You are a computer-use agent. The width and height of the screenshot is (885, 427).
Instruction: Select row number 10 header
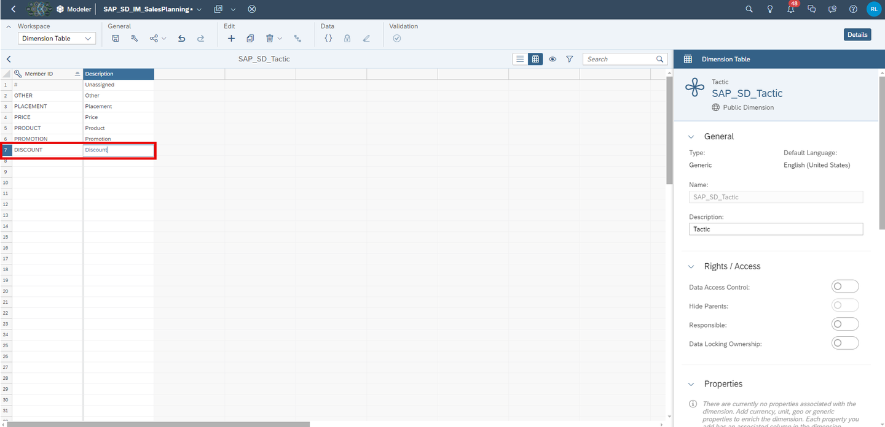pyautogui.click(x=6, y=182)
